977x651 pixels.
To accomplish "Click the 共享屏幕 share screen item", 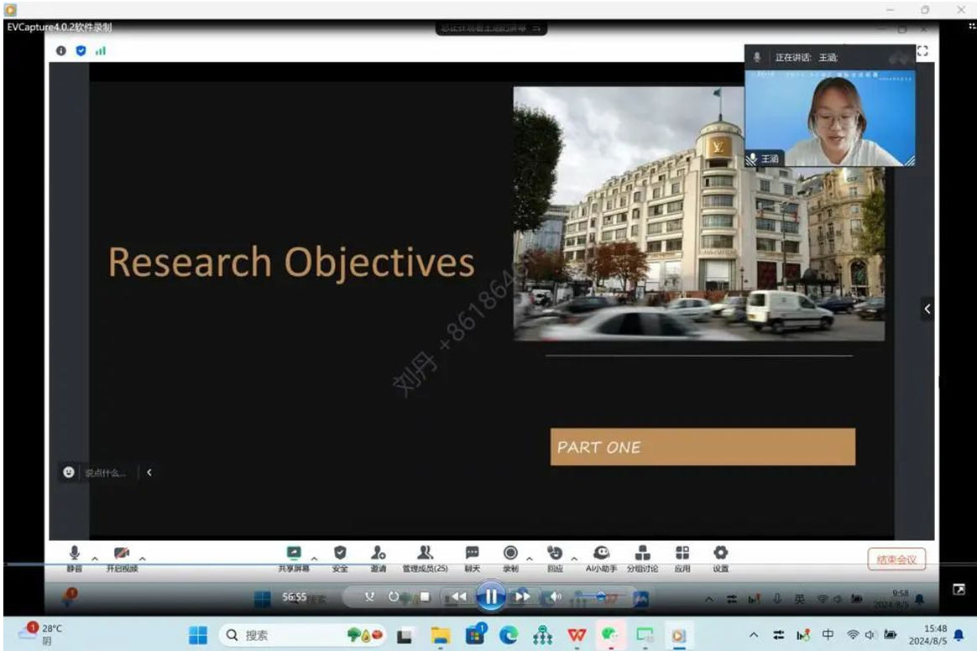I will point(294,554).
